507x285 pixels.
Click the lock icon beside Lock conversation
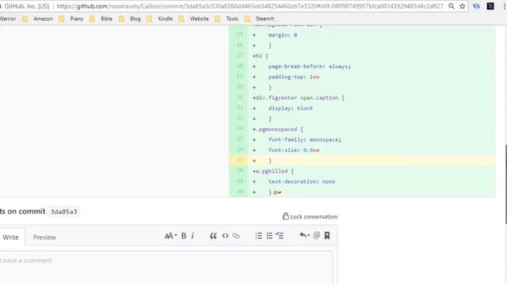point(285,216)
